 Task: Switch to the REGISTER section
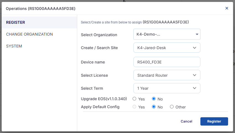(x=16, y=22)
